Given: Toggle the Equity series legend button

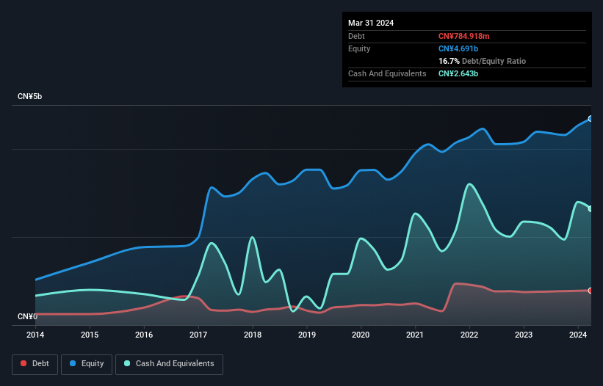Looking at the screenshot, I should [87, 364].
